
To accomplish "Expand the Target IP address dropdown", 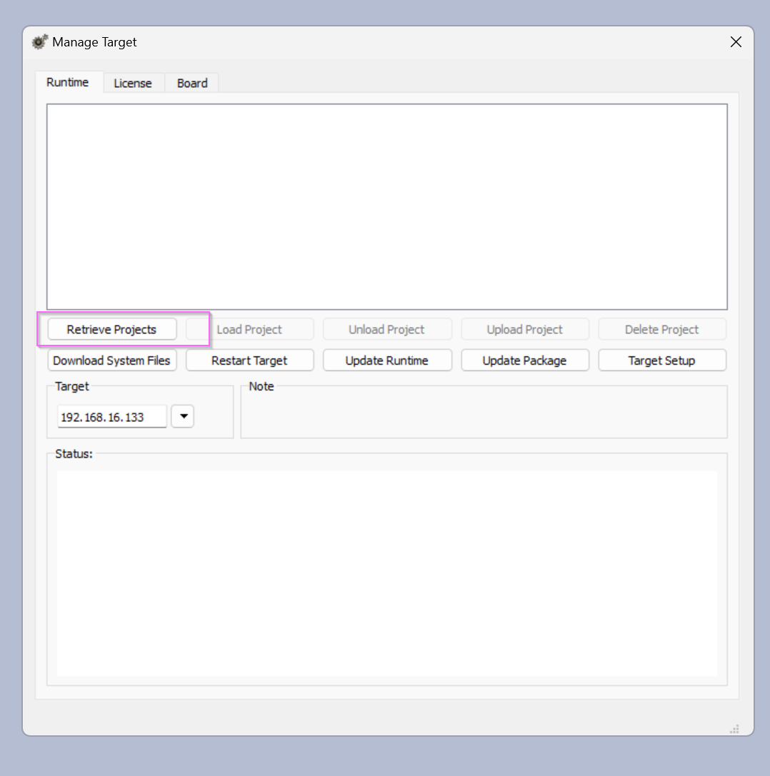I will pos(183,416).
